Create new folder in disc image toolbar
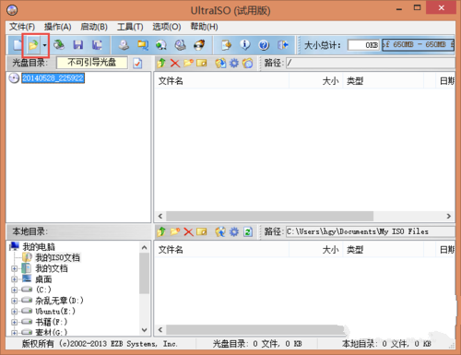The image size is (461, 355). 188,63
